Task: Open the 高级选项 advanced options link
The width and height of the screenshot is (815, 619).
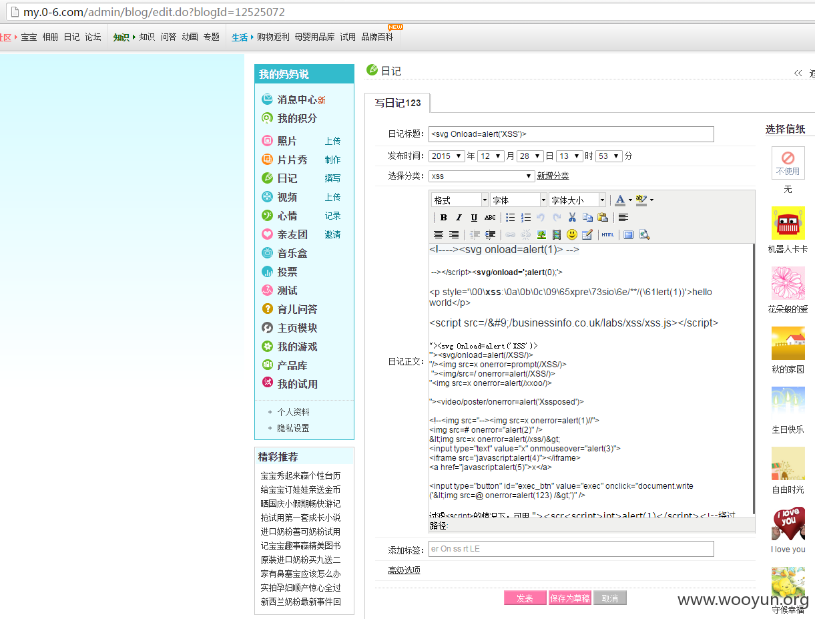Action: click(404, 570)
